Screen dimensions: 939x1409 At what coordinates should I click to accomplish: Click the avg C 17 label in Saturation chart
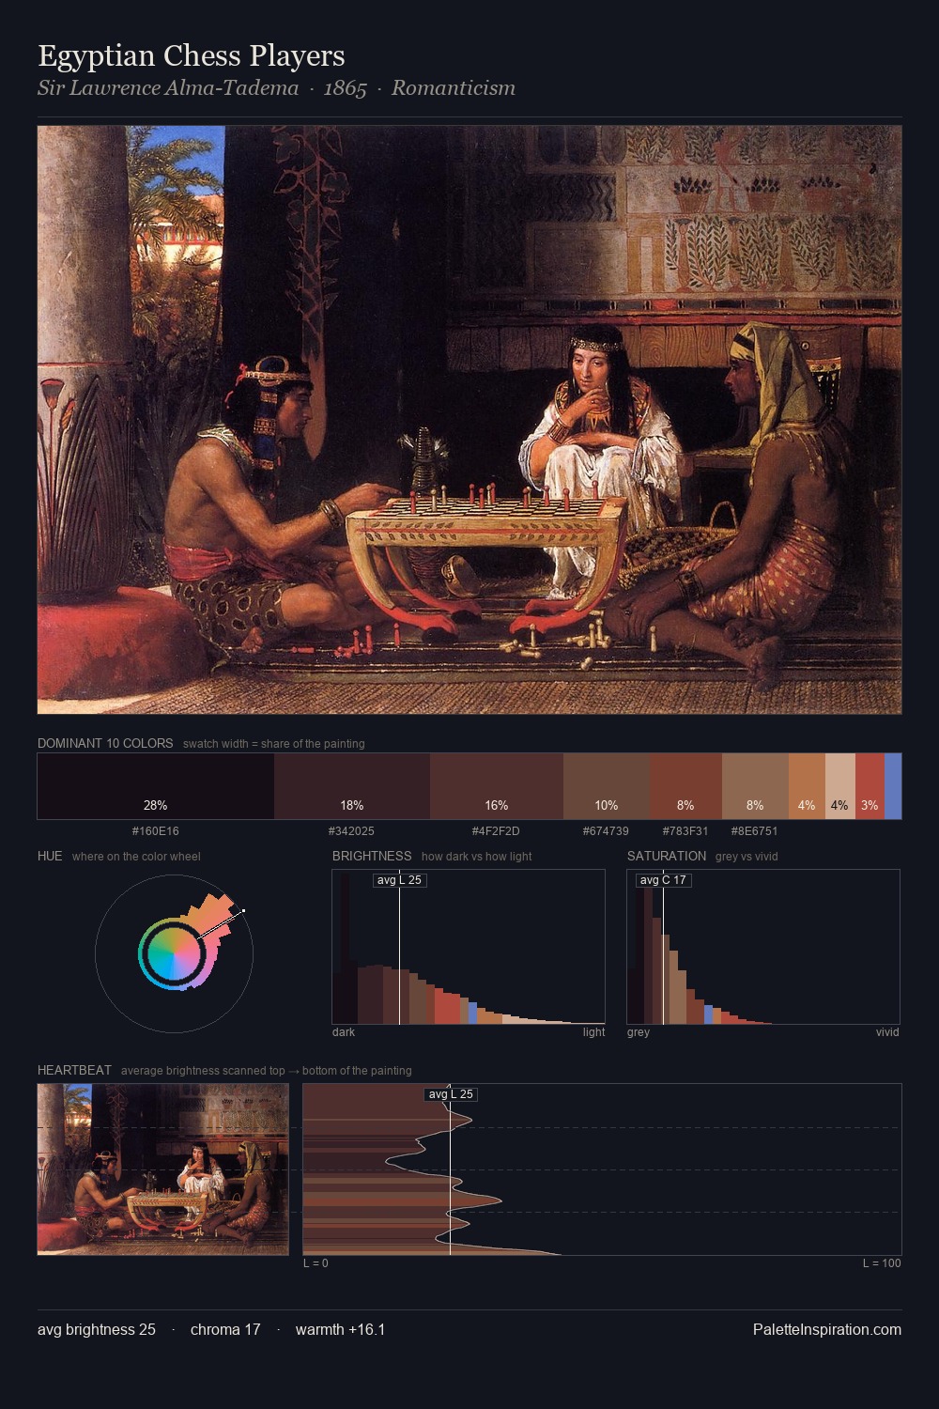click(663, 880)
